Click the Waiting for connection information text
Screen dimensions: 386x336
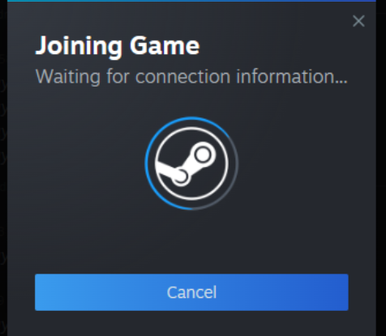pyautogui.click(x=191, y=76)
